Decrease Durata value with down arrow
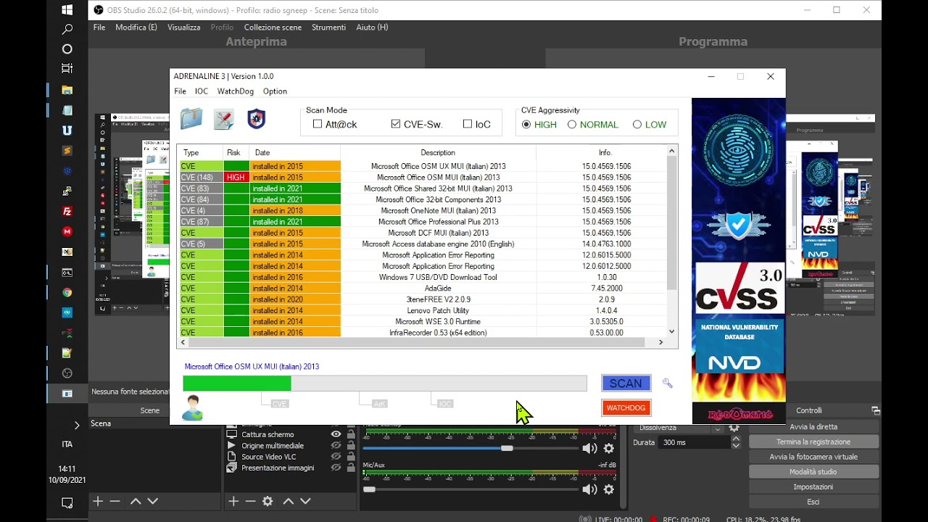The width and height of the screenshot is (928, 522). tap(736, 445)
